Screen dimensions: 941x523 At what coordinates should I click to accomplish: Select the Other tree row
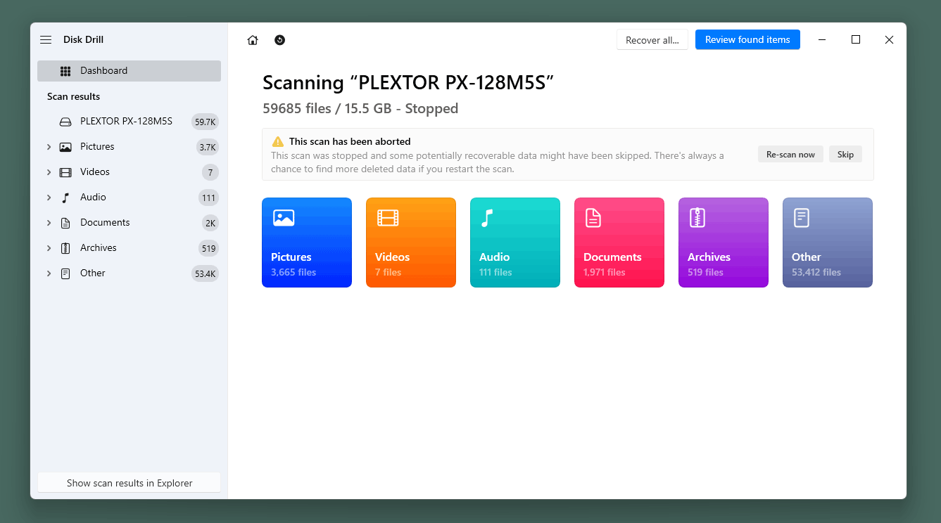tap(129, 273)
